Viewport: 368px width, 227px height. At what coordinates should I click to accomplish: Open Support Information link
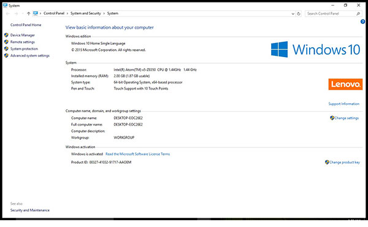tap(343, 104)
